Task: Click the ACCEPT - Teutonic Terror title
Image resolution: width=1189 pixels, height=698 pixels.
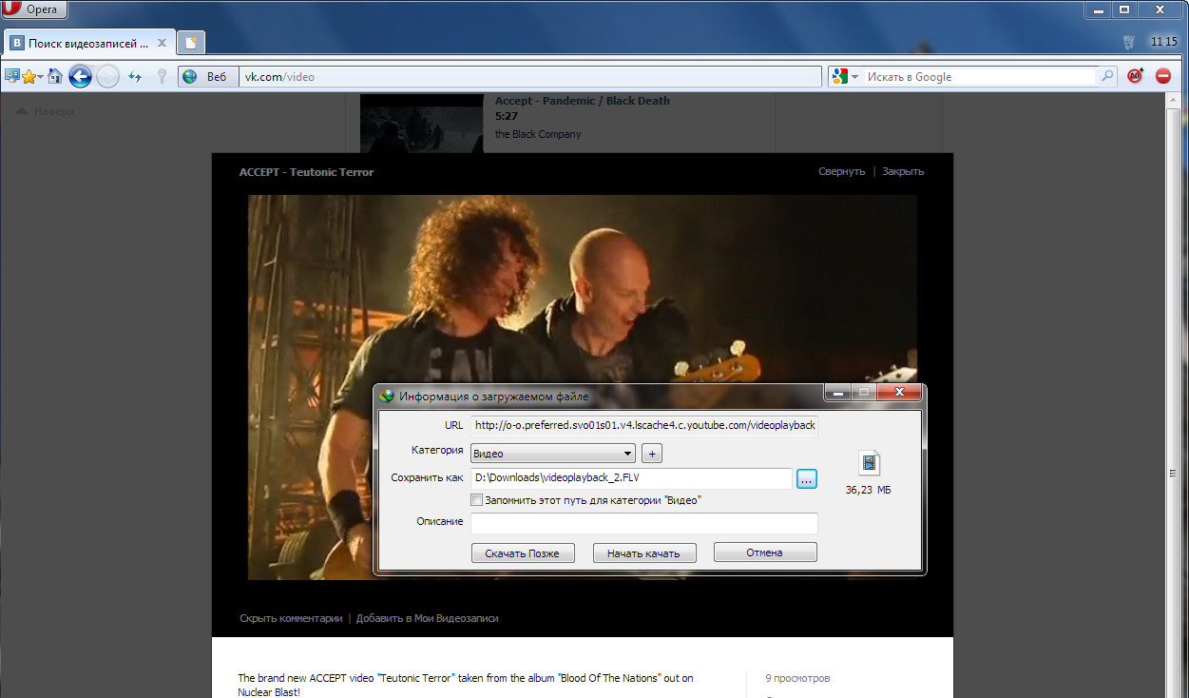Action: point(306,172)
